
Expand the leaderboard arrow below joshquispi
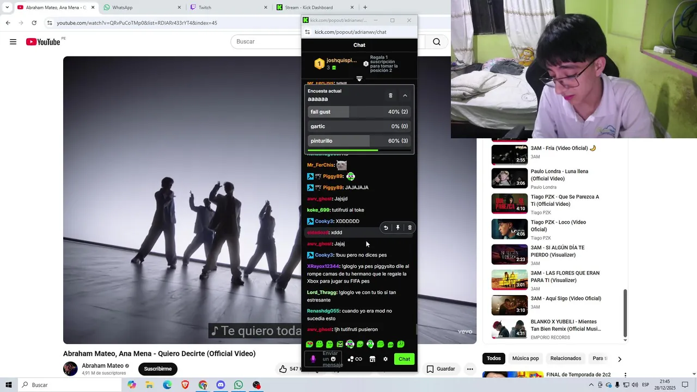(359, 79)
